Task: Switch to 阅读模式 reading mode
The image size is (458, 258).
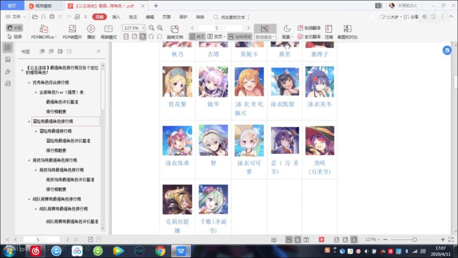Action: point(109,32)
